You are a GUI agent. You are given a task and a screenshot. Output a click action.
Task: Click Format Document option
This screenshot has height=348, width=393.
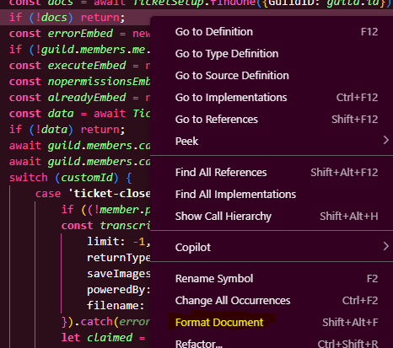272,323
